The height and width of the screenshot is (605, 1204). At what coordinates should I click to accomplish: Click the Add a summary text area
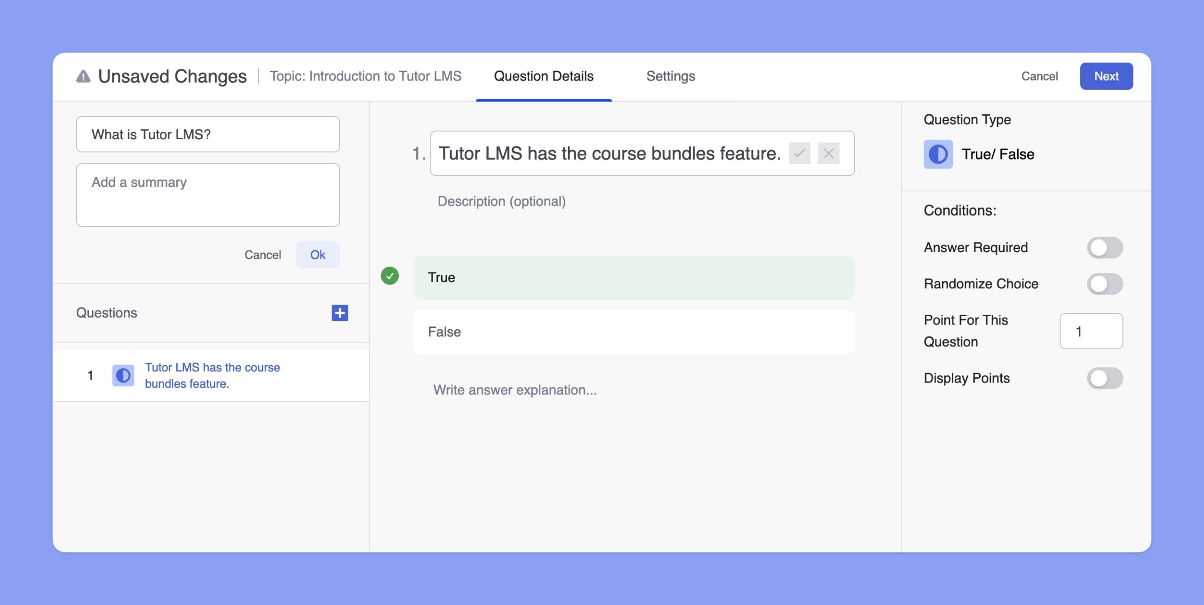tap(208, 195)
